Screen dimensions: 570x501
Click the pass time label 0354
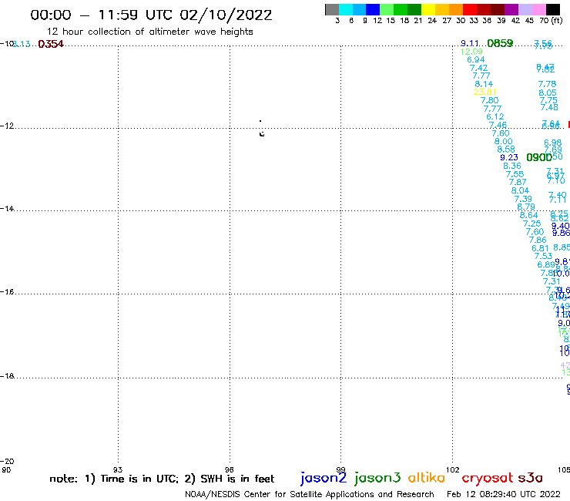[51, 44]
